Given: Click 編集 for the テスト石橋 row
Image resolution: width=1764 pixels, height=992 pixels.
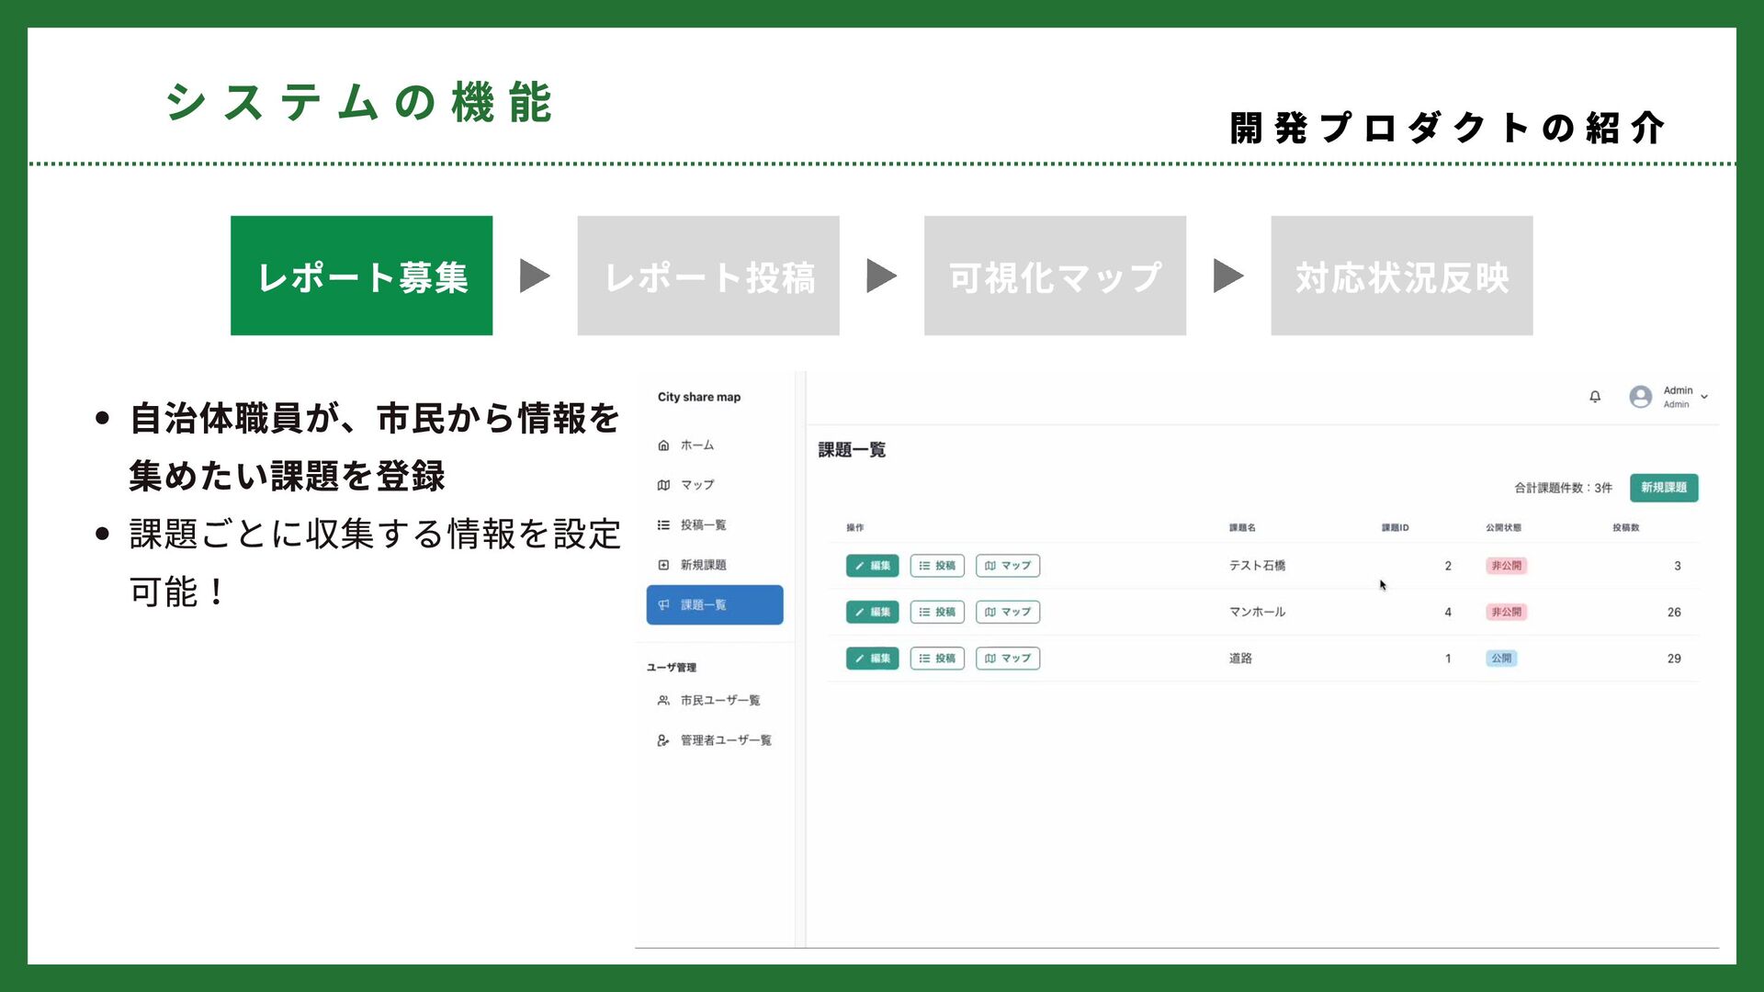Looking at the screenshot, I should tap(872, 566).
